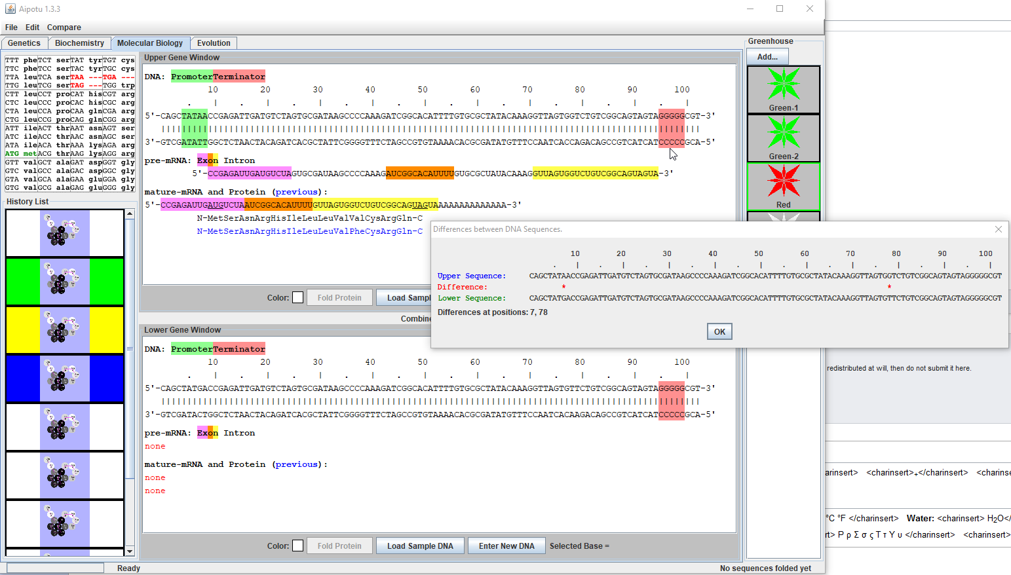
Task: Click Enter New DNA in lower window
Action: [506, 546]
